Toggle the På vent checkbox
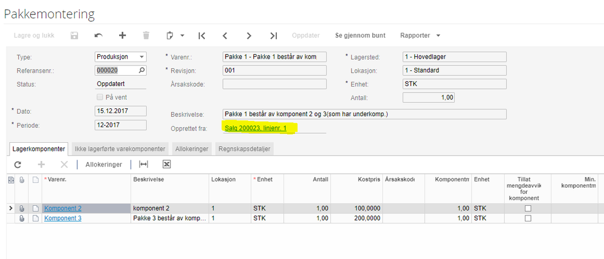The width and height of the screenshot is (604, 259). (x=100, y=97)
